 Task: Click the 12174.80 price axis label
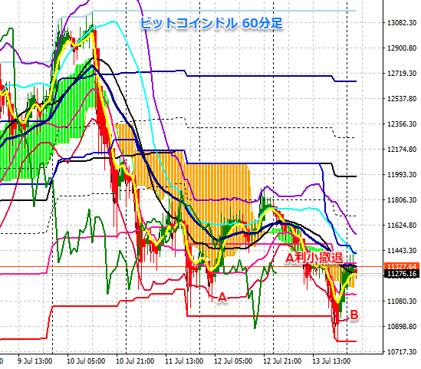pos(402,149)
